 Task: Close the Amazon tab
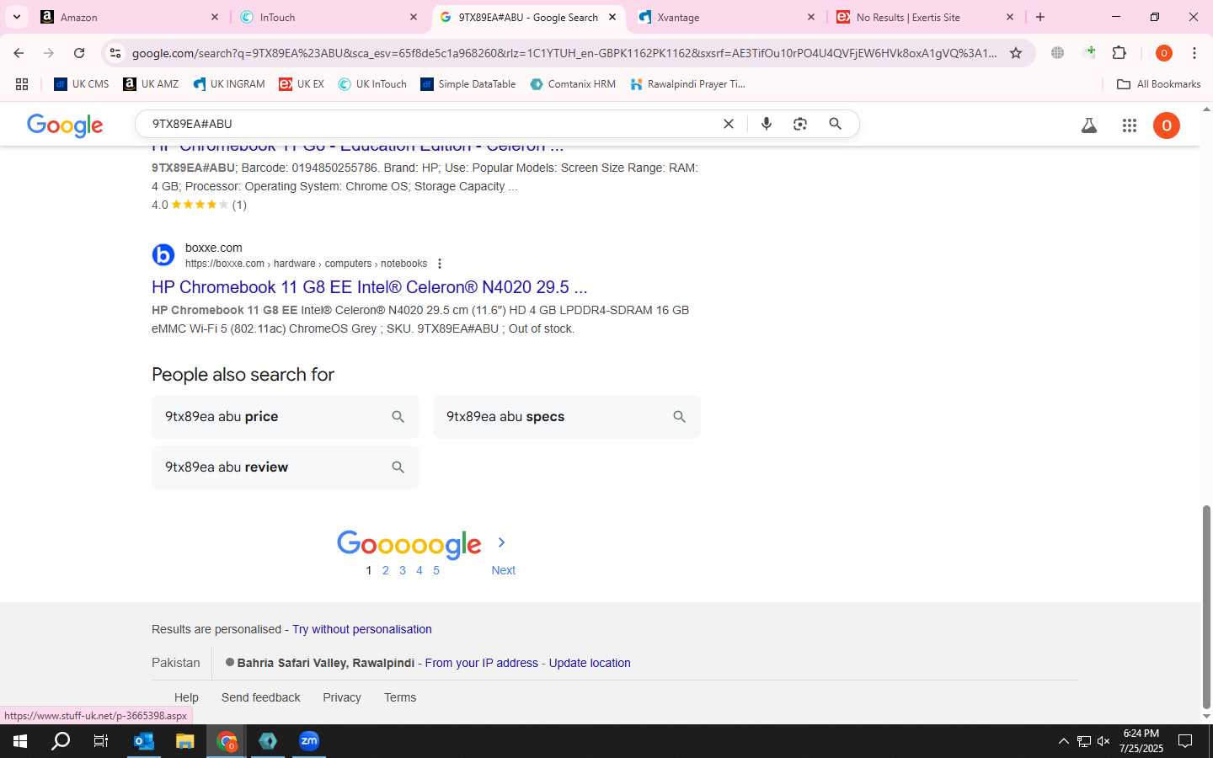point(215,17)
